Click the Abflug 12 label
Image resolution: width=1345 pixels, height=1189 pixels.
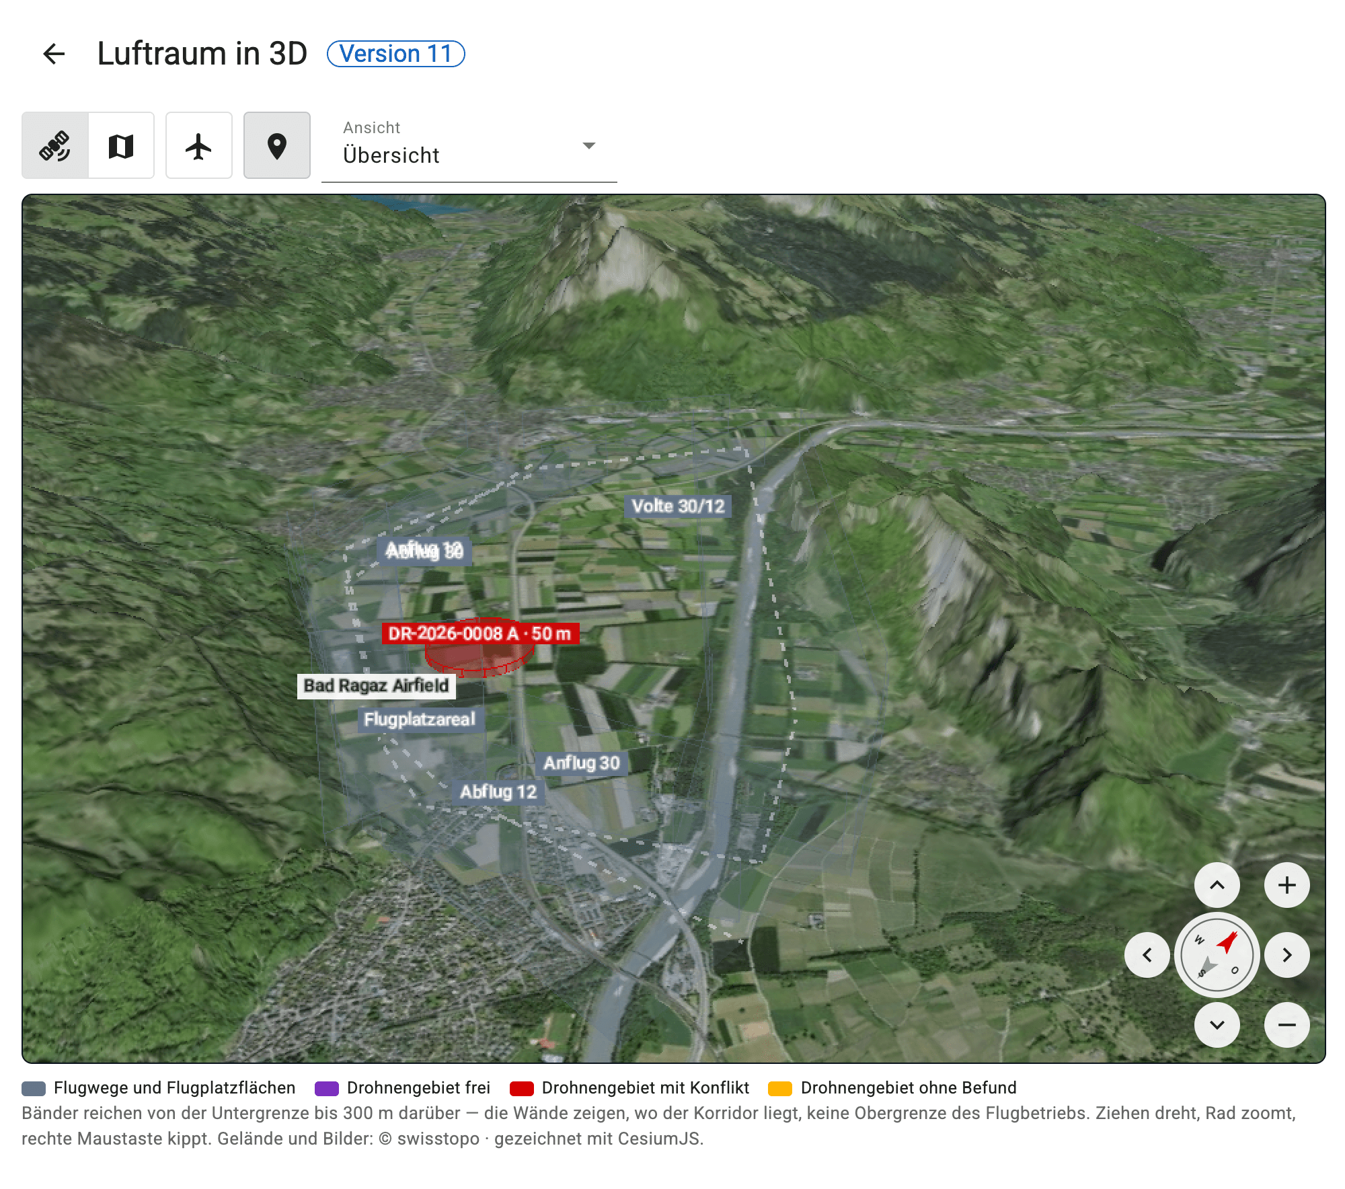tap(498, 792)
